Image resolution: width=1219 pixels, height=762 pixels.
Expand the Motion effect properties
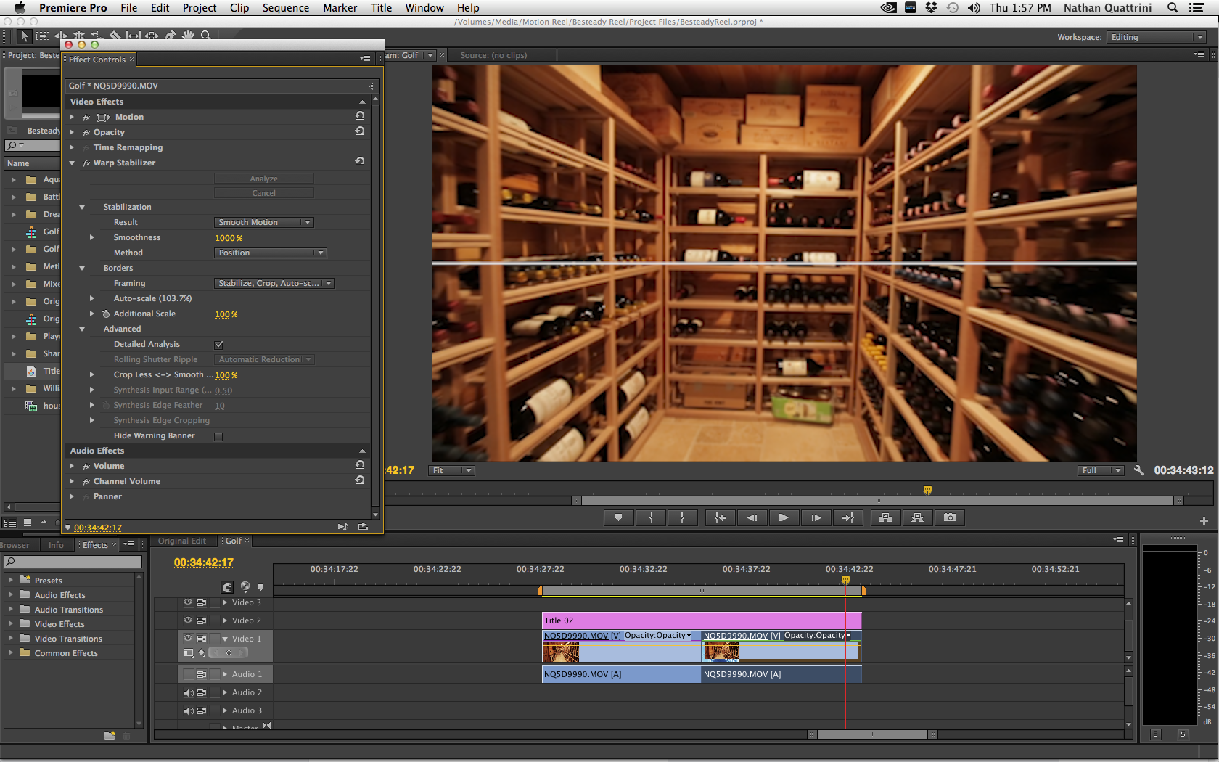[x=72, y=117]
